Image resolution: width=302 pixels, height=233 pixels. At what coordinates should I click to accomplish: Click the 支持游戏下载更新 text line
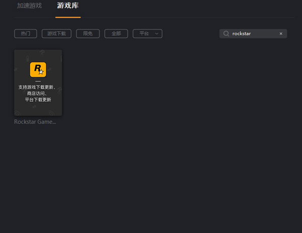38,88
